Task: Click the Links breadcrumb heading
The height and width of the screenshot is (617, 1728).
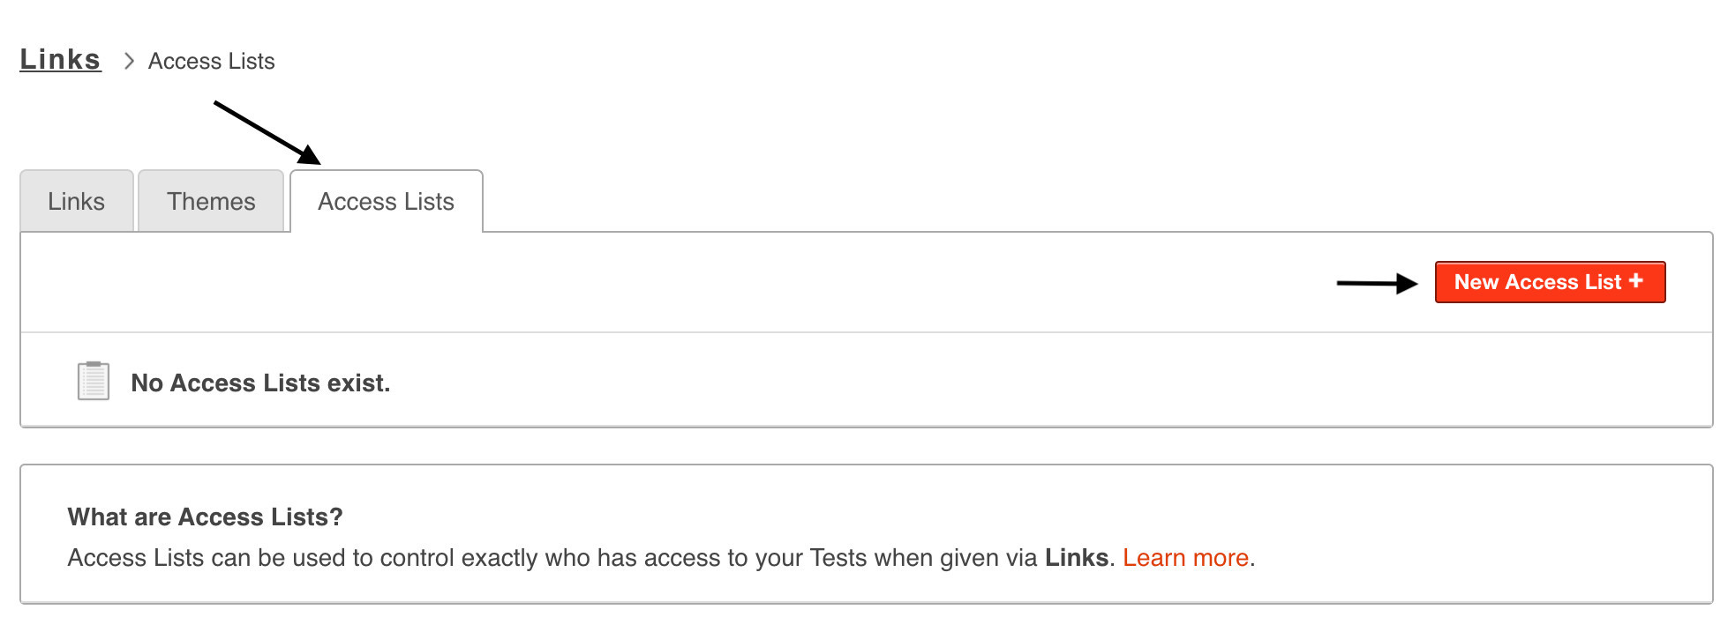Action: (x=60, y=59)
